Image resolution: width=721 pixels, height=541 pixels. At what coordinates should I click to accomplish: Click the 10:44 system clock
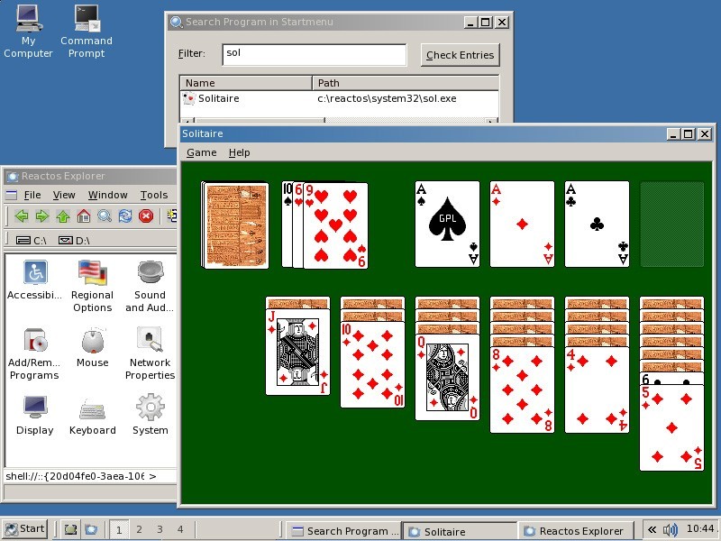tap(700, 529)
